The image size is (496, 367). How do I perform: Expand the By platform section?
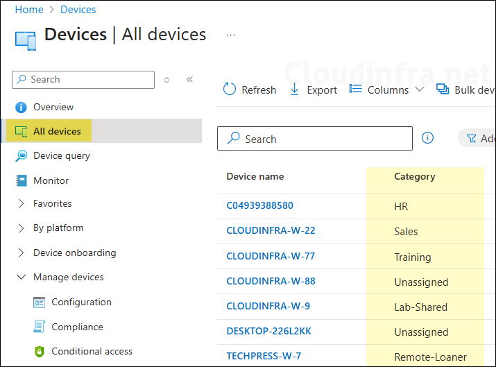(x=21, y=228)
